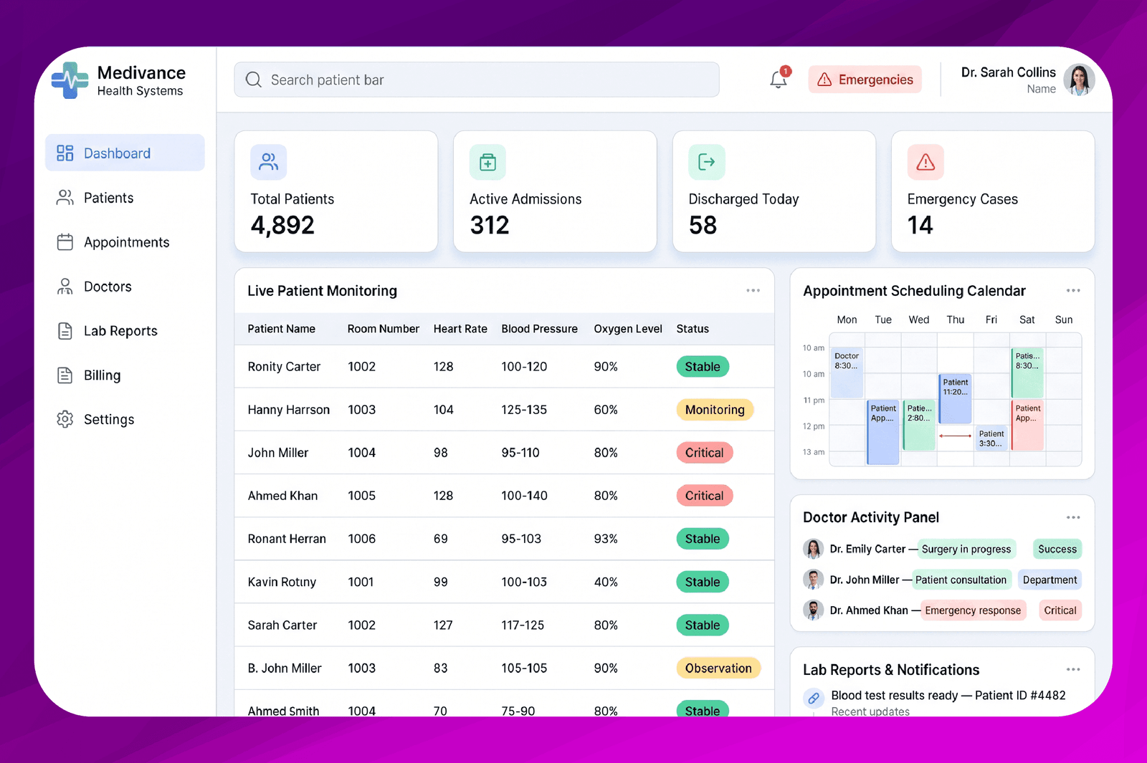Open the Doctors menu item
The width and height of the screenshot is (1147, 763).
click(125, 287)
